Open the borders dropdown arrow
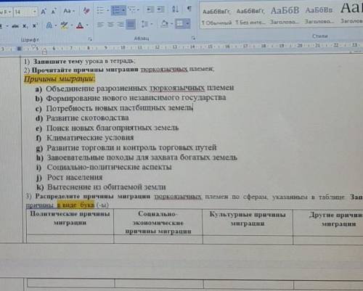The width and height of the screenshot is (363, 291). (x=188, y=23)
